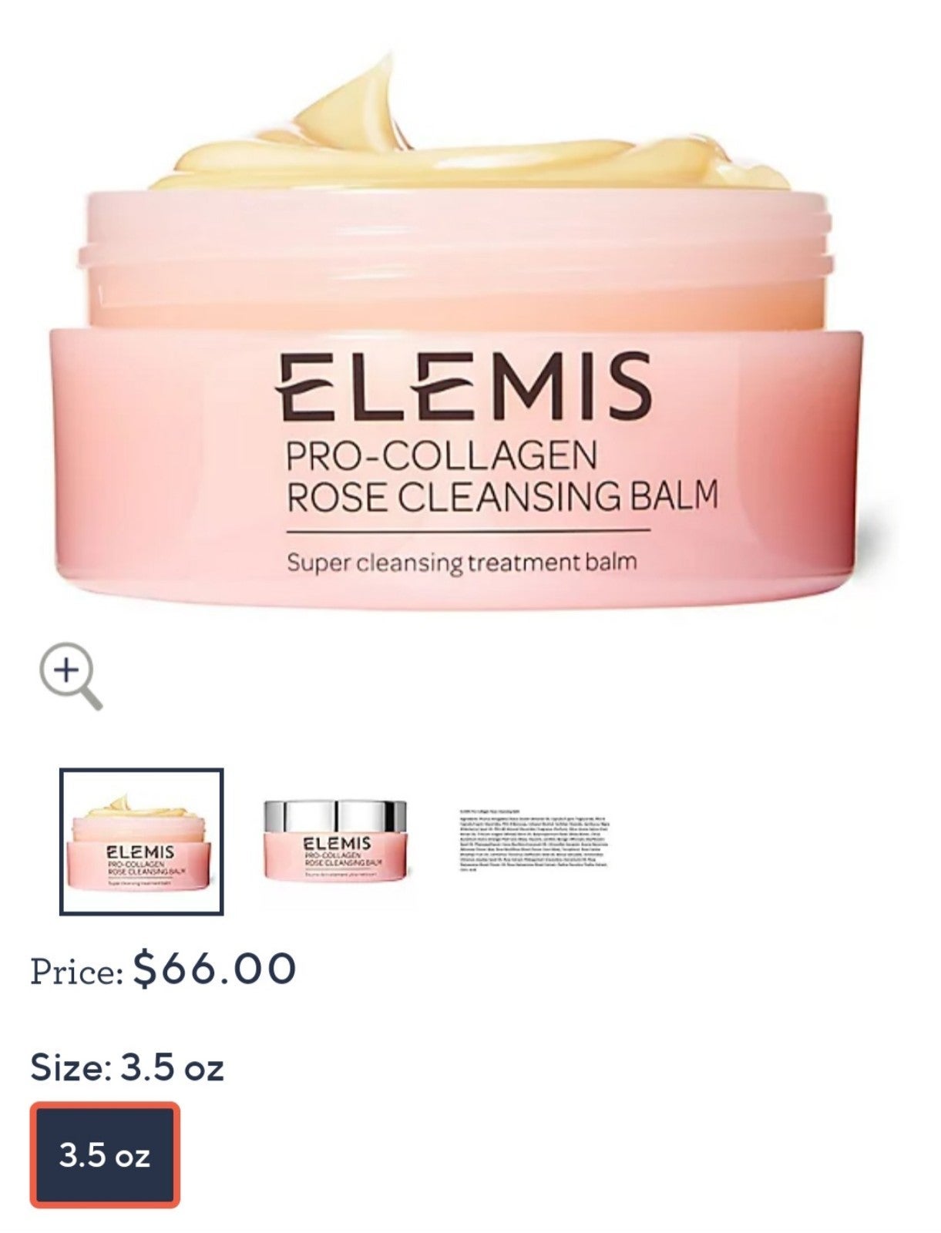Click the translucent pink jar rim in the main image
The image size is (941, 1233).
pyautogui.click(x=455, y=262)
